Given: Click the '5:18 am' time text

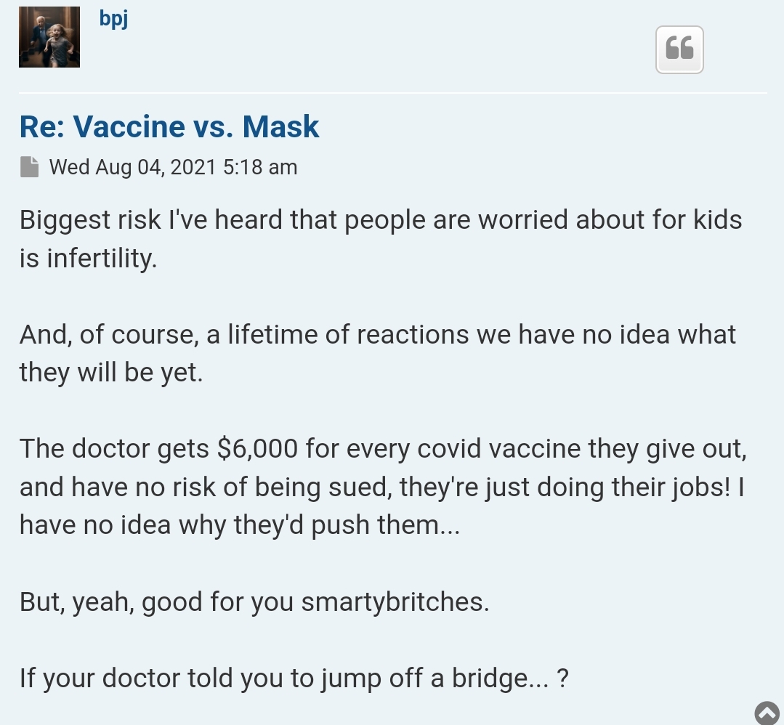Looking at the screenshot, I should click(x=260, y=167).
